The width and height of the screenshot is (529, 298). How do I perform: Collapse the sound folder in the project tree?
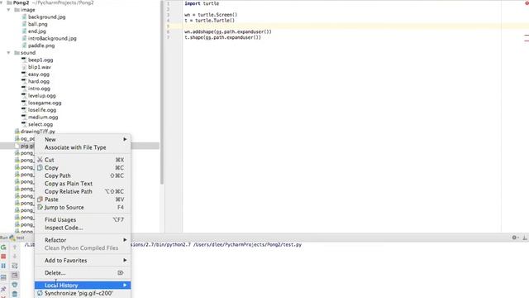(8, 53)
